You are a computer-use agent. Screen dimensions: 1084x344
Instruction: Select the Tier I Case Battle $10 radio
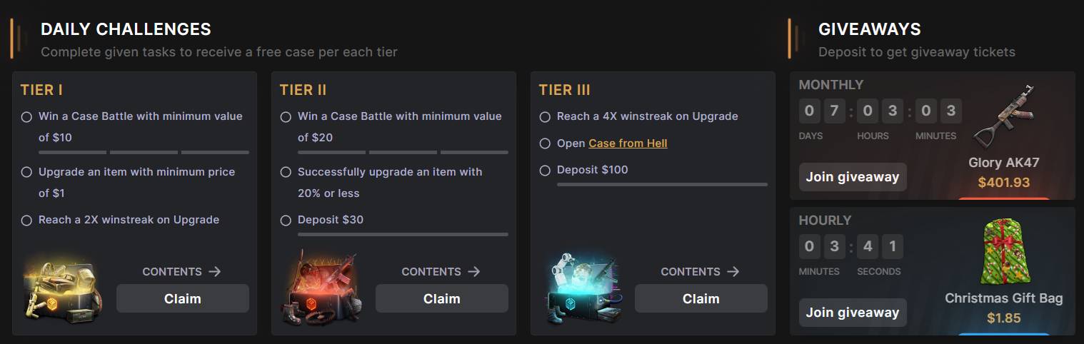pyautogui.click(x=26, y=117)
